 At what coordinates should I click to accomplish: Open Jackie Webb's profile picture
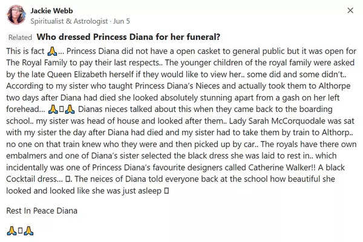pyautogui.click(x=16, y=15)
